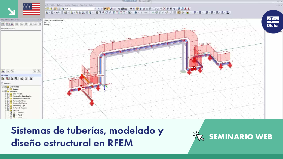283x159 pixels.
Task: Uncheck the Pipelines folder checkbox
Action: [8, 110]
